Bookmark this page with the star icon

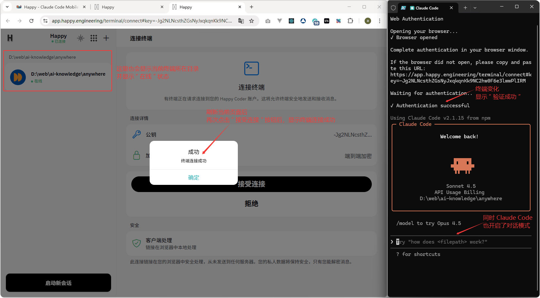pyautogui.click(x=252, y=21)
